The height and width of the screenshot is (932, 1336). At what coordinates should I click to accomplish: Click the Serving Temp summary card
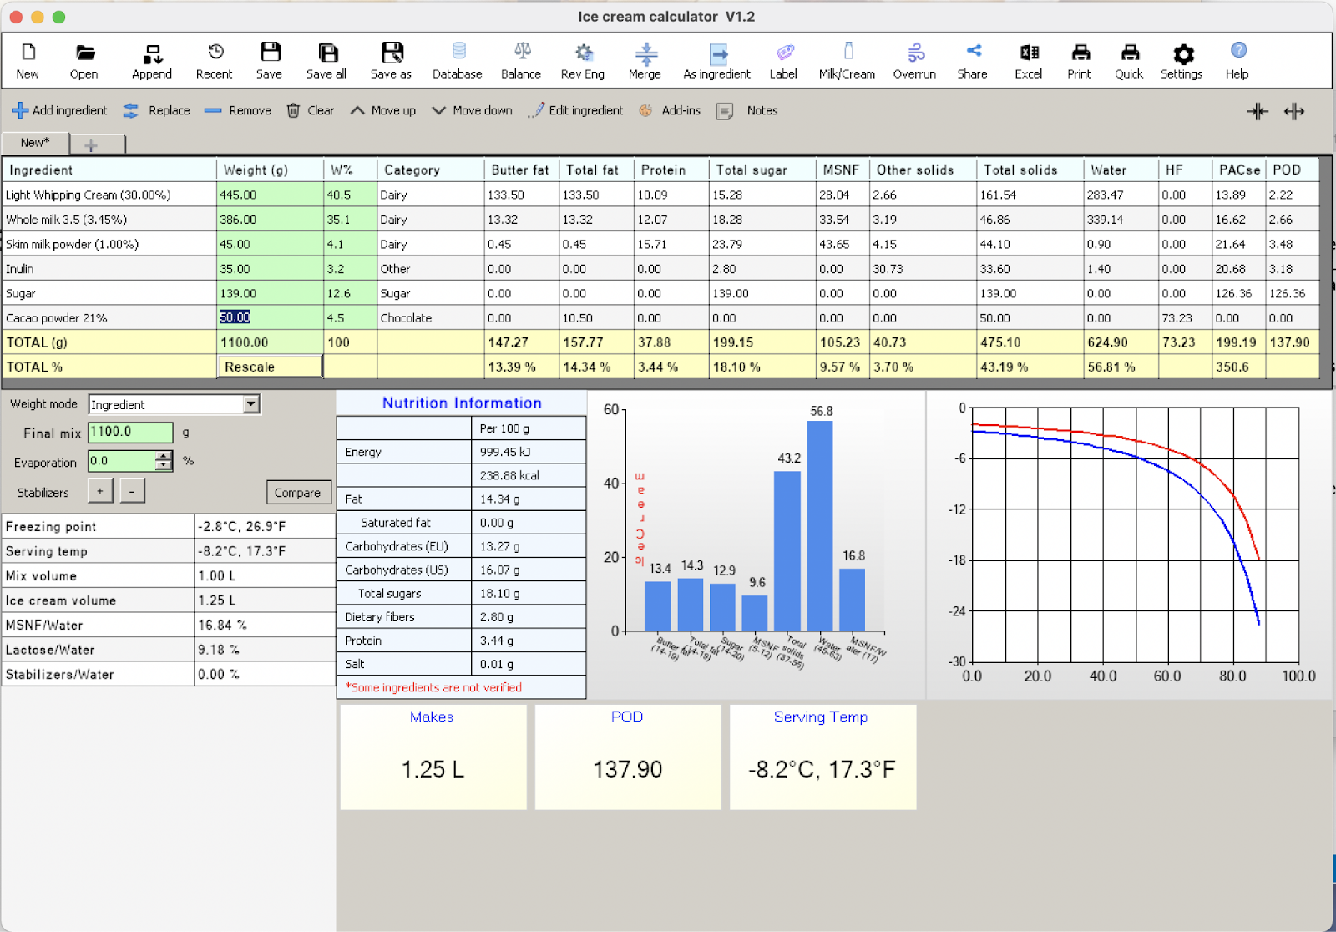(x=822, y=757)
